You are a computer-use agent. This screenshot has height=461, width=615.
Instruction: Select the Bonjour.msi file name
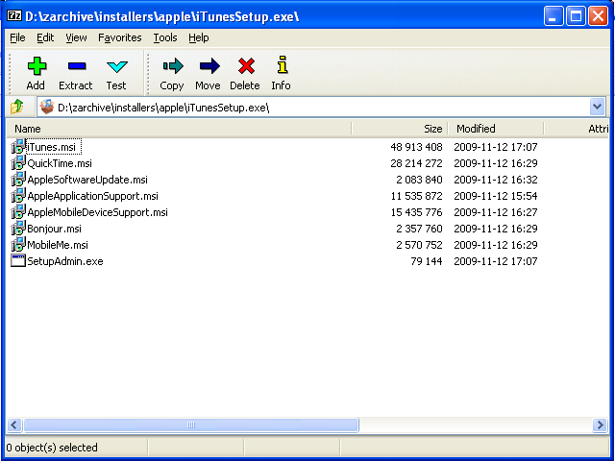(x=54, y=229)
